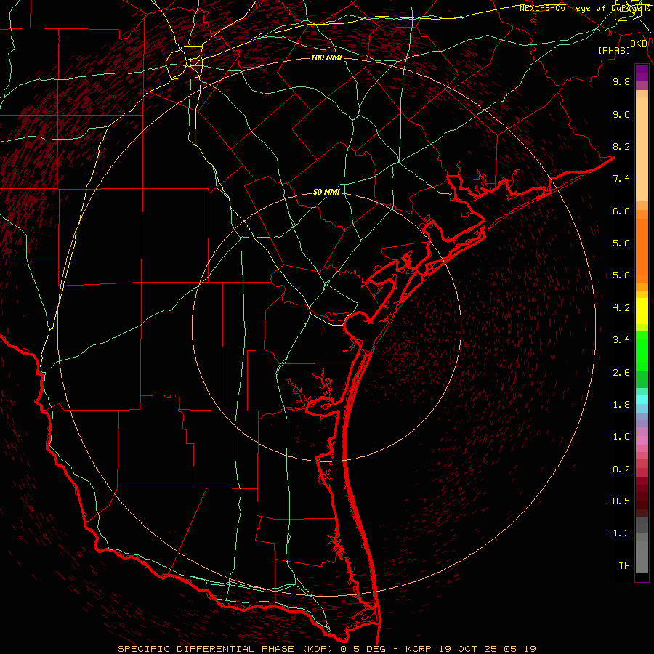Click the NEXLAB-College of DuPage credit text
Screen dimensions: 654x654
[x=580, y=8]
